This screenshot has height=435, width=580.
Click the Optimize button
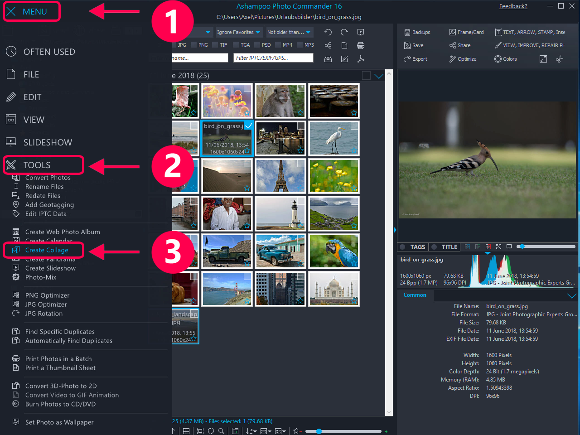pyautogui.click(x=463, y=59)
